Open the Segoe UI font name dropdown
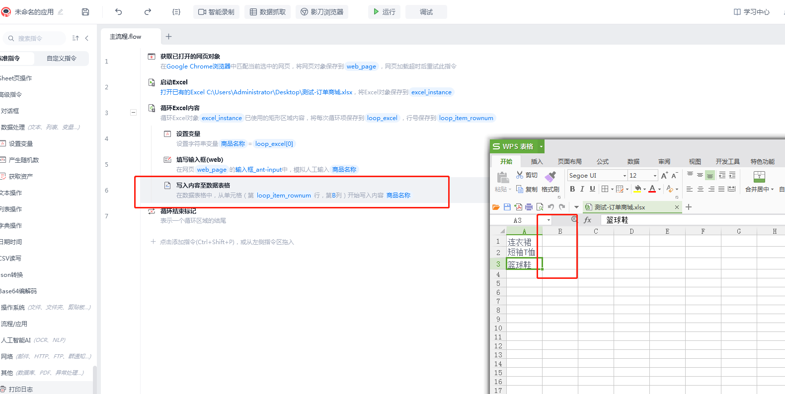Screen dimensions: 785x394 pyautogui.click(x=625, y=176)
